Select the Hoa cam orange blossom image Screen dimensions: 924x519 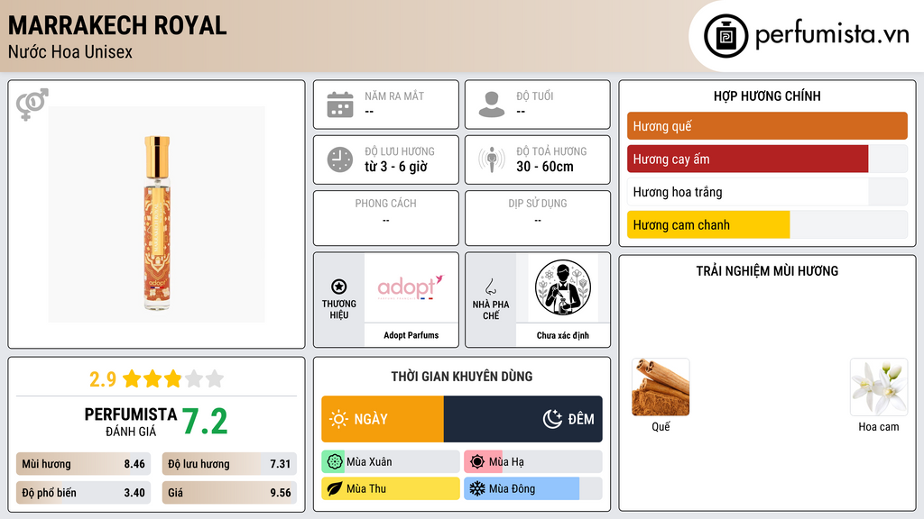879,387
